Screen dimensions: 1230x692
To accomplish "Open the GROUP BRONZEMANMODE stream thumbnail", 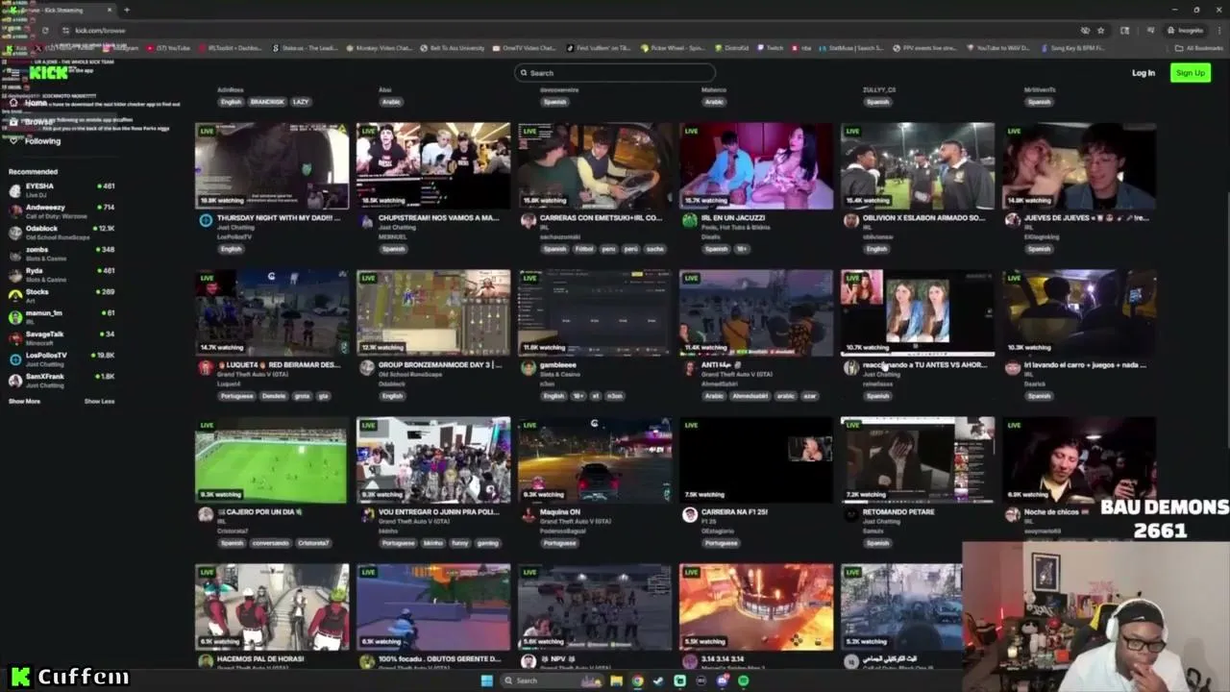I will pos(433,312).
